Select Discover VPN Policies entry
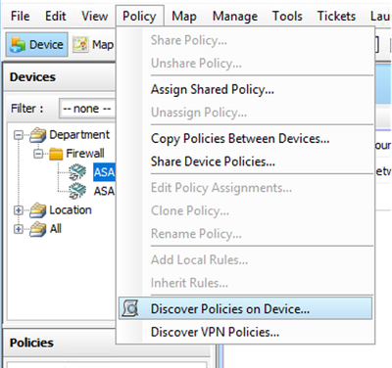392x368 pixels. tap(215, 332)
